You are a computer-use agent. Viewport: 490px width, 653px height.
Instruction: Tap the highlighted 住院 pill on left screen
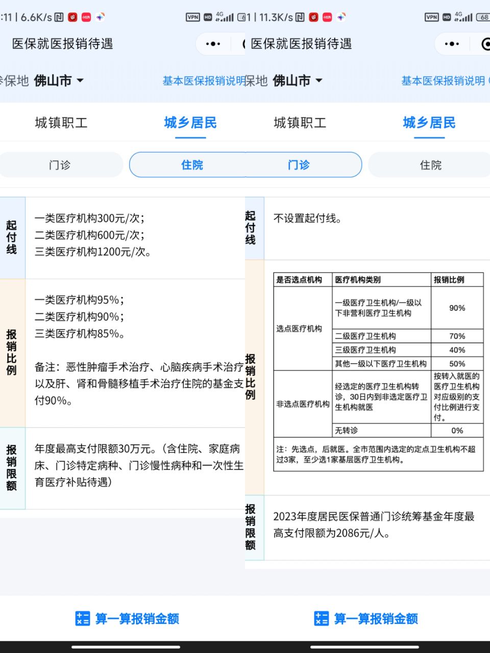point(191,165)
